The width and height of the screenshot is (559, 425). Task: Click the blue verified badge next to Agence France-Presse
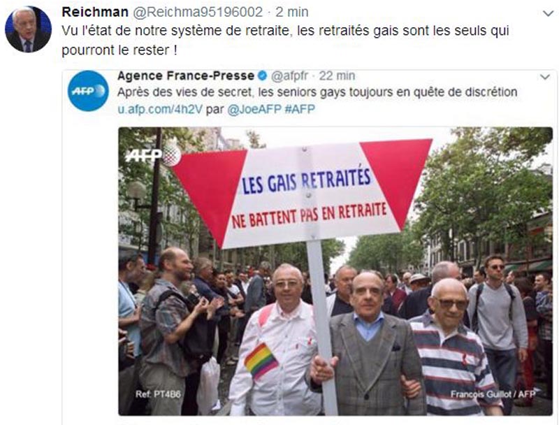click(x=263, y=75)
